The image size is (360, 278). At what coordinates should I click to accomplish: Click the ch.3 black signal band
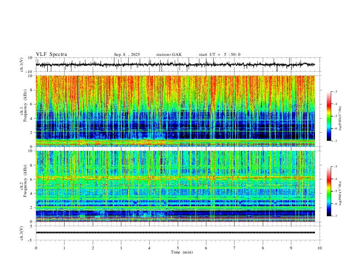pos(175,233)
